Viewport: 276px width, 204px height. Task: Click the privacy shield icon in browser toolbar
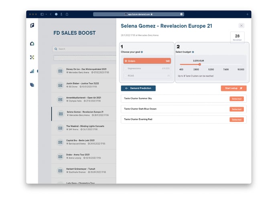coord(56,14)
